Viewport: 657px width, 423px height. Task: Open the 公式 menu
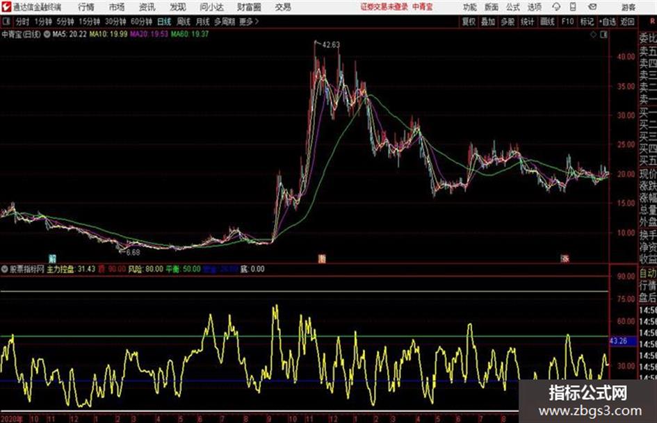click(x=512, y=7)
